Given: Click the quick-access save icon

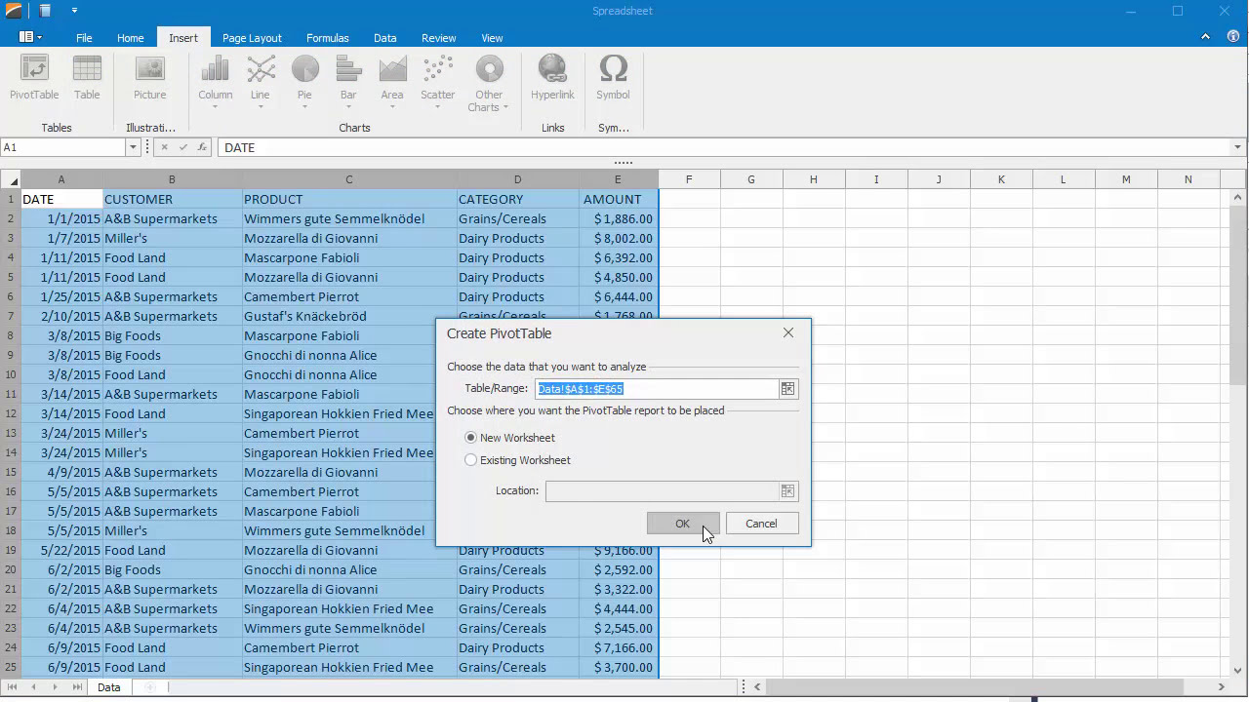Looking at the screenshot, I should tap(45, 11).
